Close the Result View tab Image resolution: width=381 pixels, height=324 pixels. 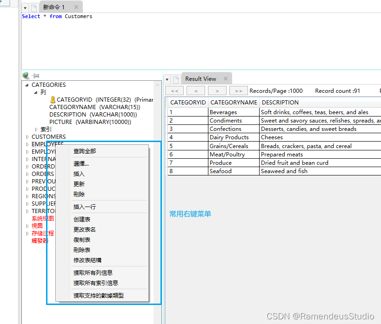226,78
